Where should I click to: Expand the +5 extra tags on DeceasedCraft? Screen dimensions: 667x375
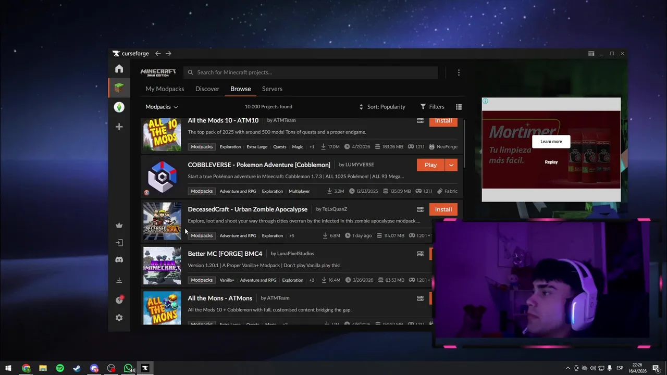click(x=292, y=236)
